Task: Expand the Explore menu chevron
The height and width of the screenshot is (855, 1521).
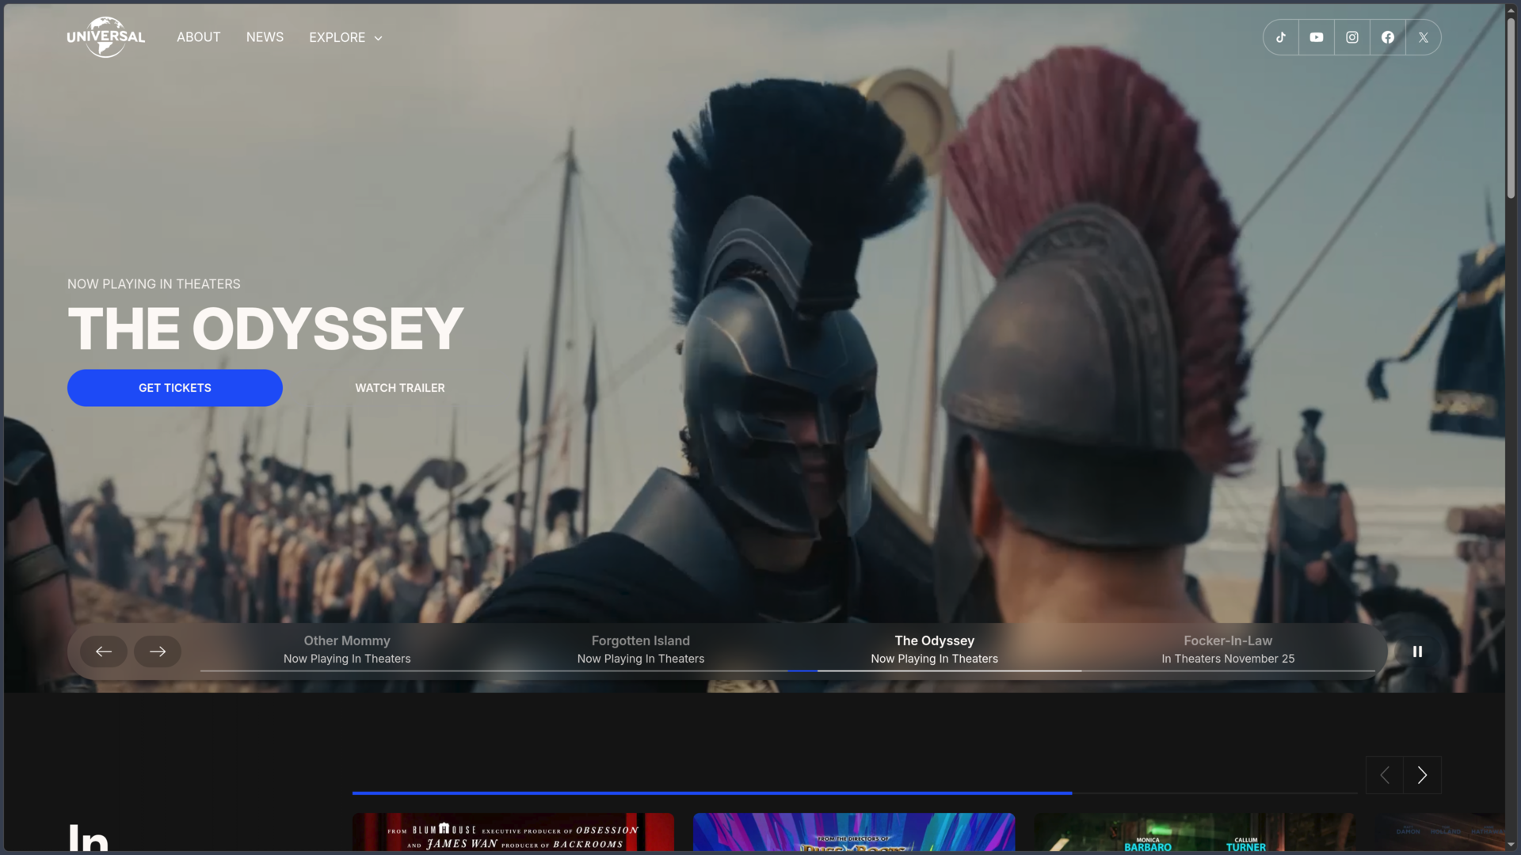Action: point(378,38)
